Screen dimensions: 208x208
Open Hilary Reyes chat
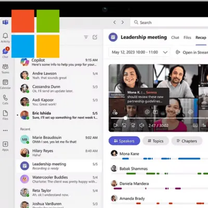tap(59, 153)
